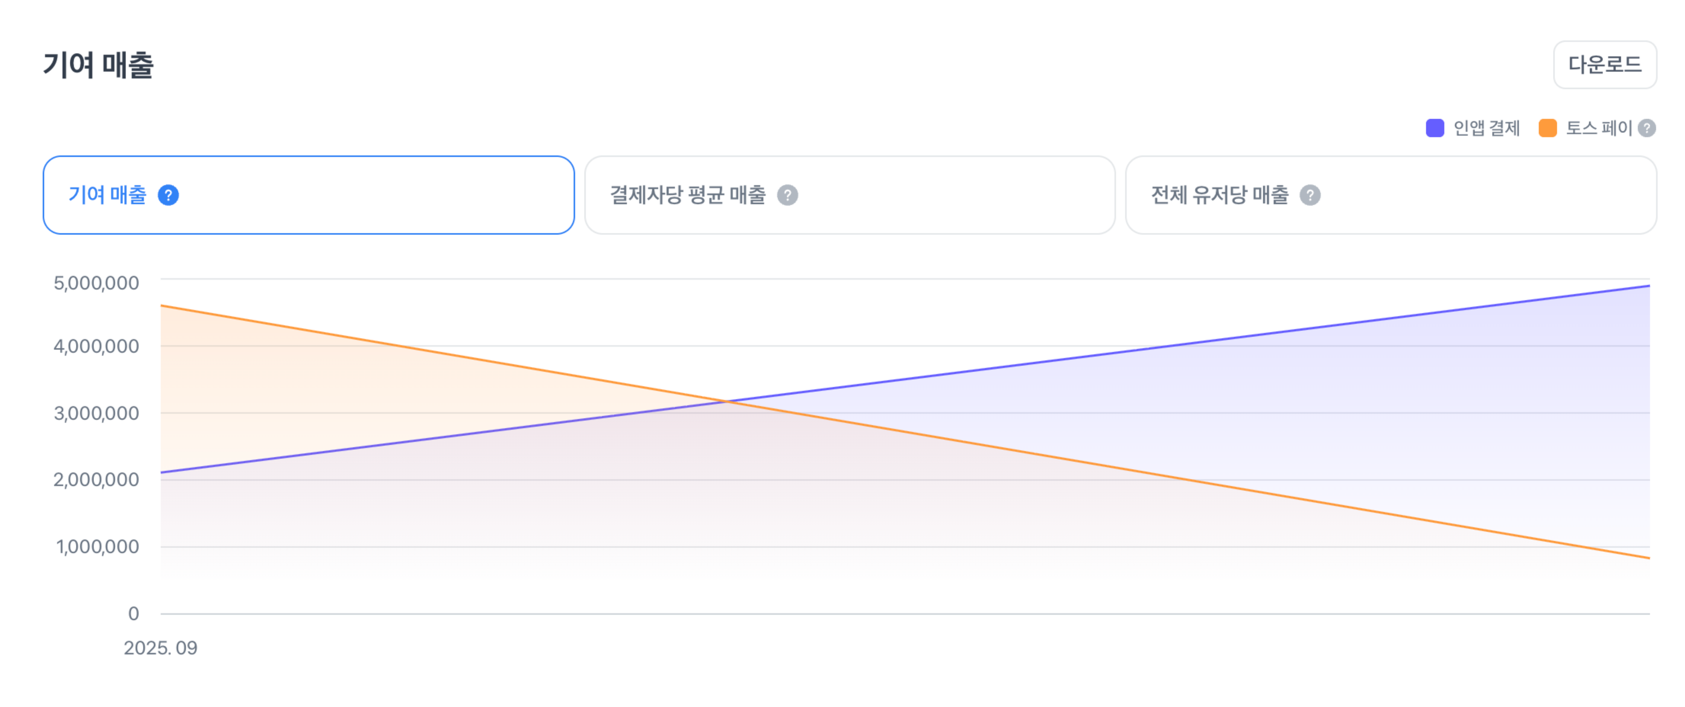1685x707 pixels.
Task: Click the help icon beside 전체 유저당 매출
Action: (1309, 195)
